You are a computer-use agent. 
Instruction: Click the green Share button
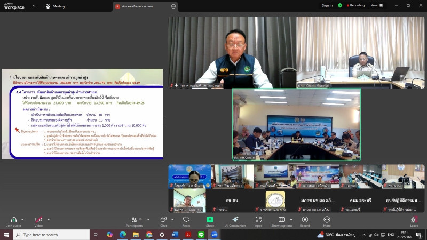click(210, 219)
